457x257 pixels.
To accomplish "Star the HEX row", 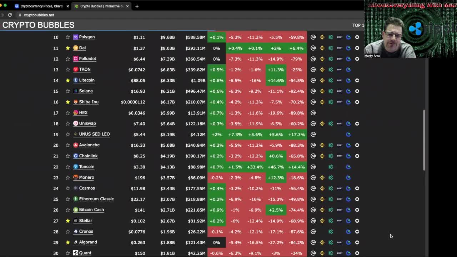I will (68, 113).
